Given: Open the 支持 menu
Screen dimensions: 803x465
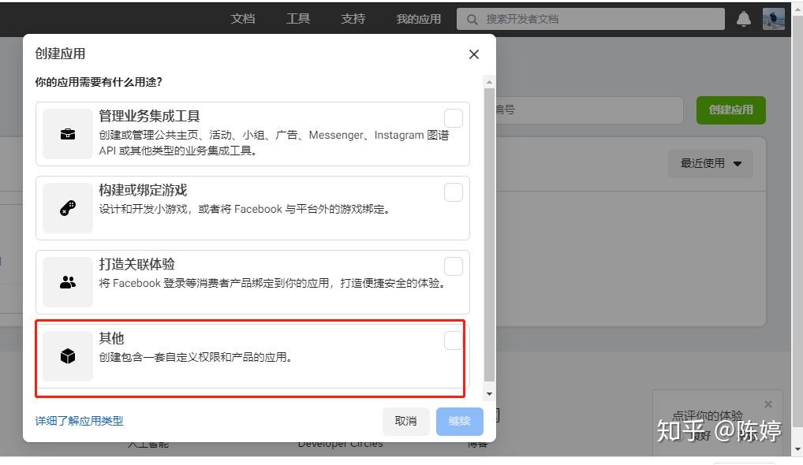Looking at the screenshot, I should (352, 18).
